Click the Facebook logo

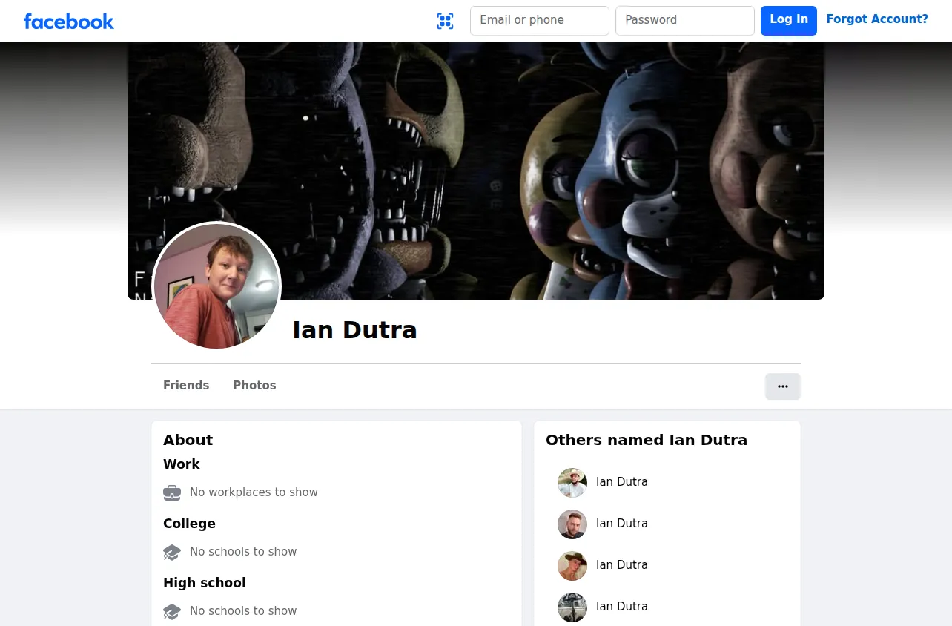(69, 22)
